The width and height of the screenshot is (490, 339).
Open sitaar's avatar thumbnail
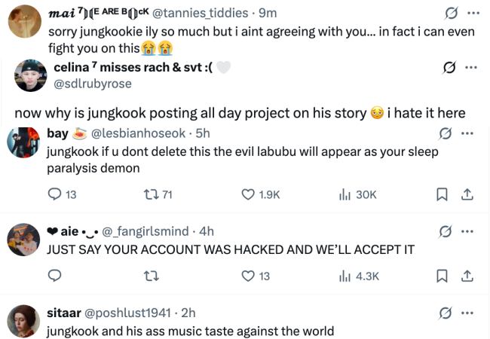23,321
